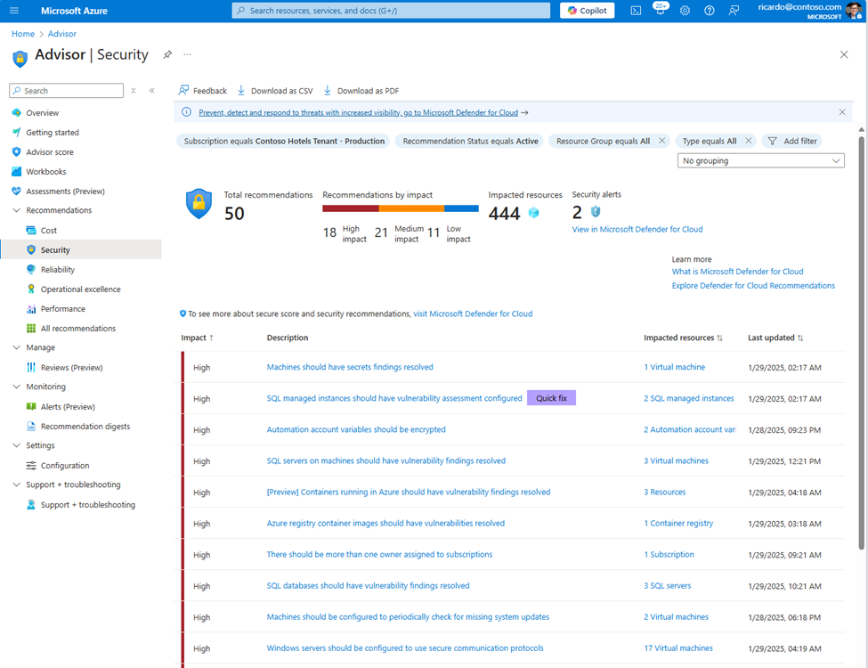Click Recommendation Status equals Active filter pill

click(470, 142)
